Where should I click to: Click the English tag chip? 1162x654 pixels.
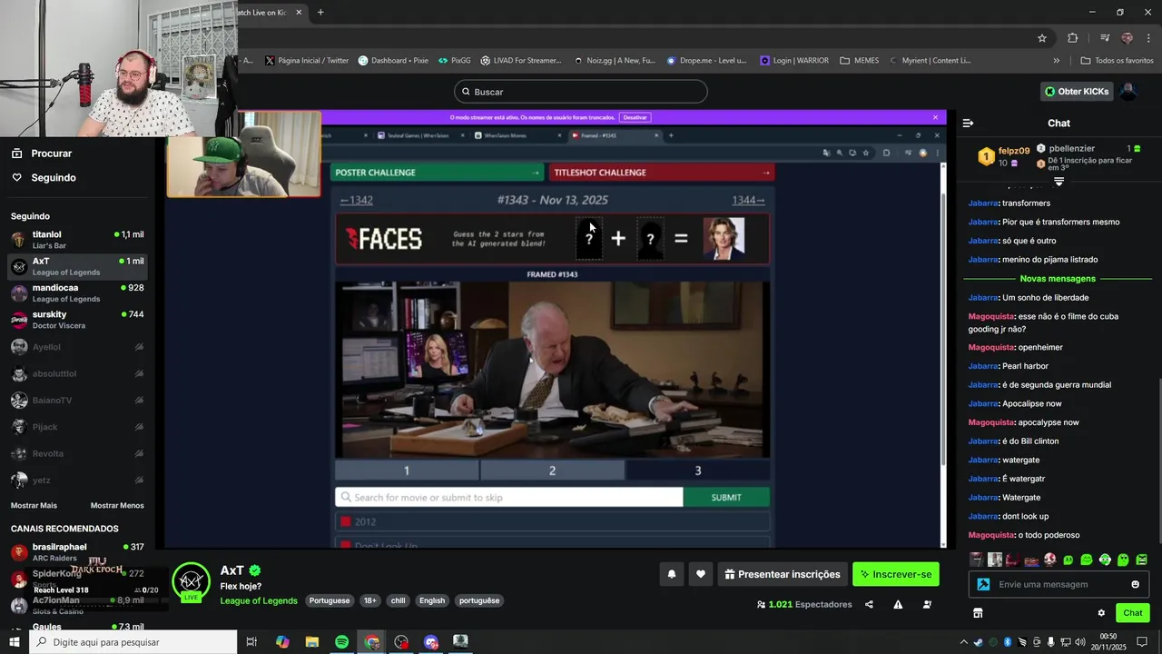click(432, 600)
